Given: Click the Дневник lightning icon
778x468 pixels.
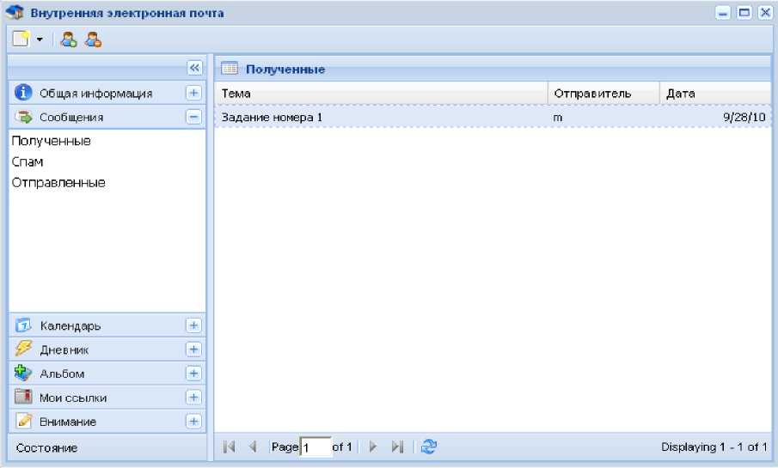Looking at the screenshot, I should 23,349.
